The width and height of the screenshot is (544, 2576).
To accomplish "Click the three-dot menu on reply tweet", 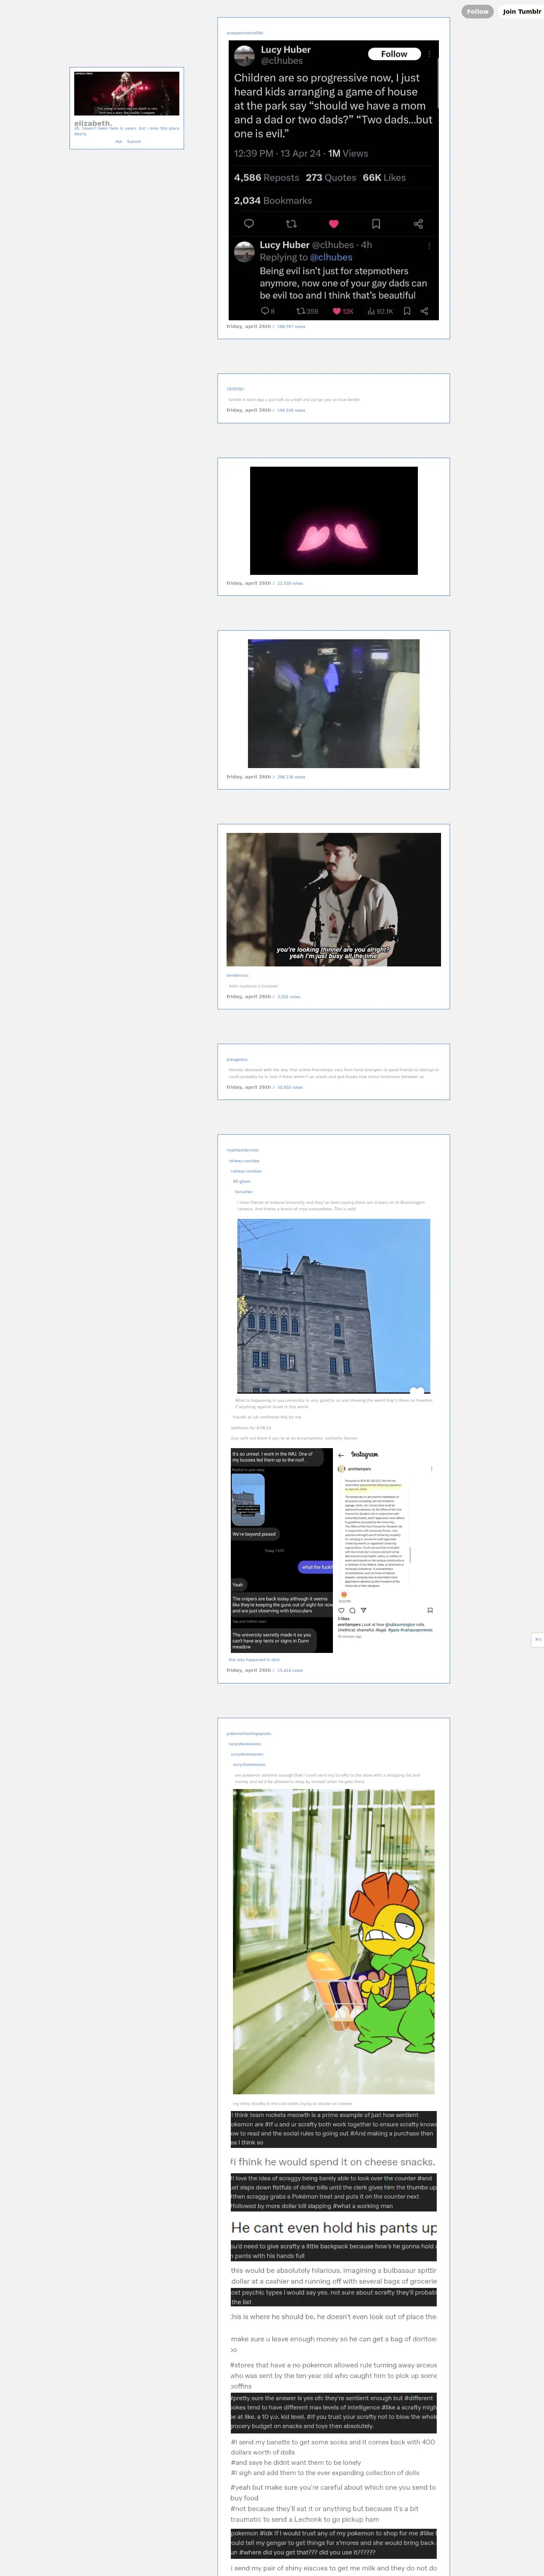I will [x=429, y=245].
